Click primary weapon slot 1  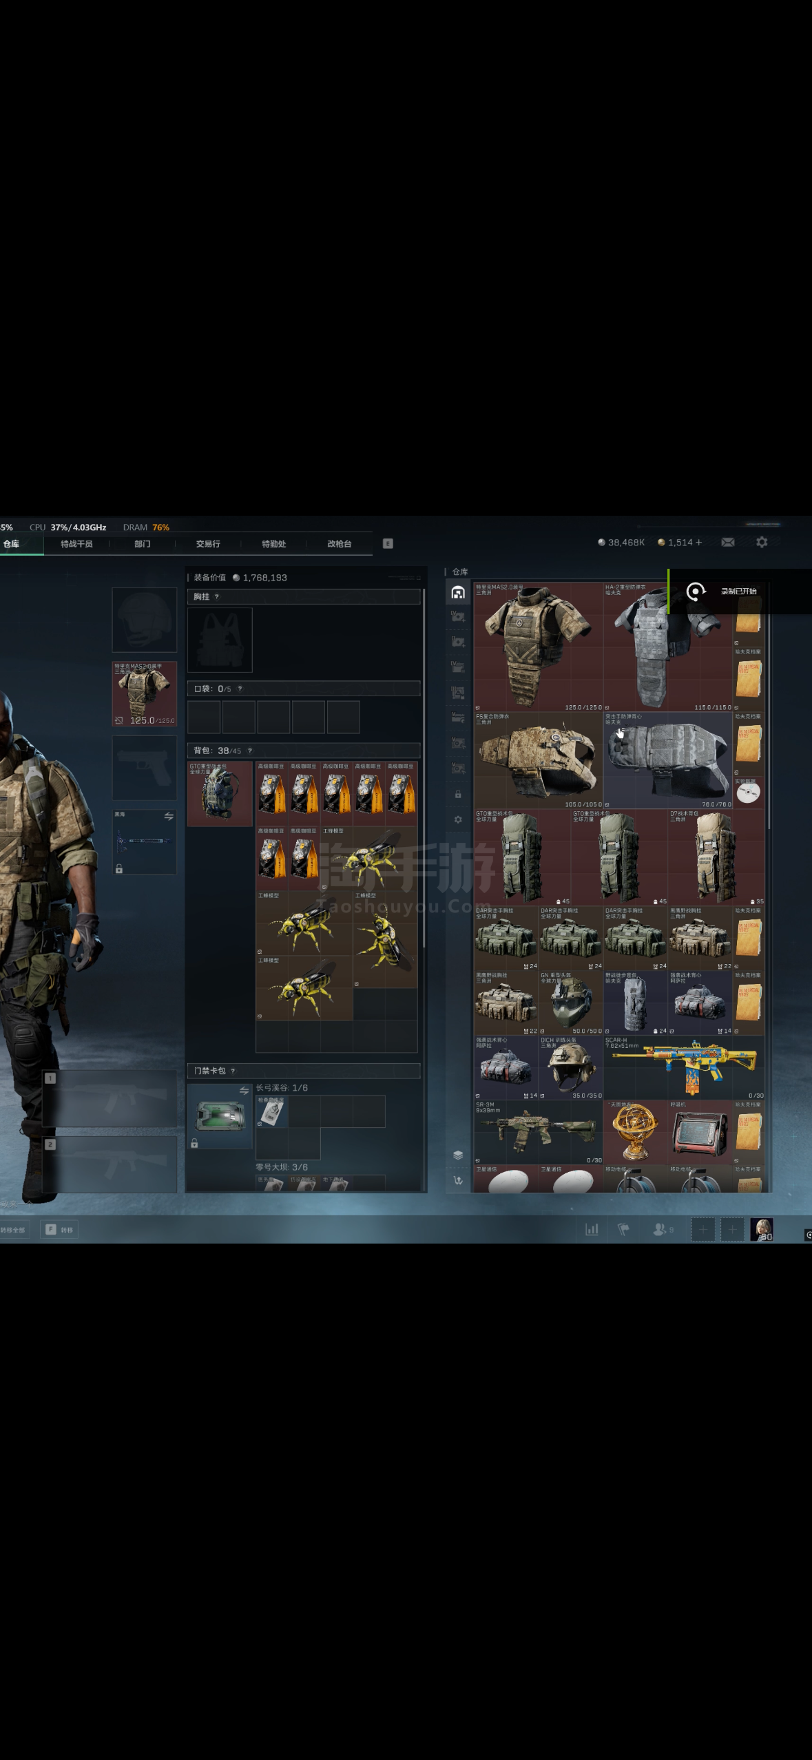coord(110,1099)
